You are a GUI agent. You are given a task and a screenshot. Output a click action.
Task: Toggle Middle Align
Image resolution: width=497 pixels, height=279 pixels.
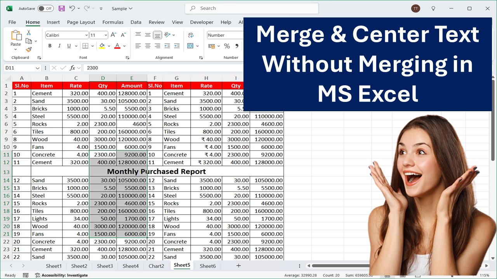[x=148, y=35]
